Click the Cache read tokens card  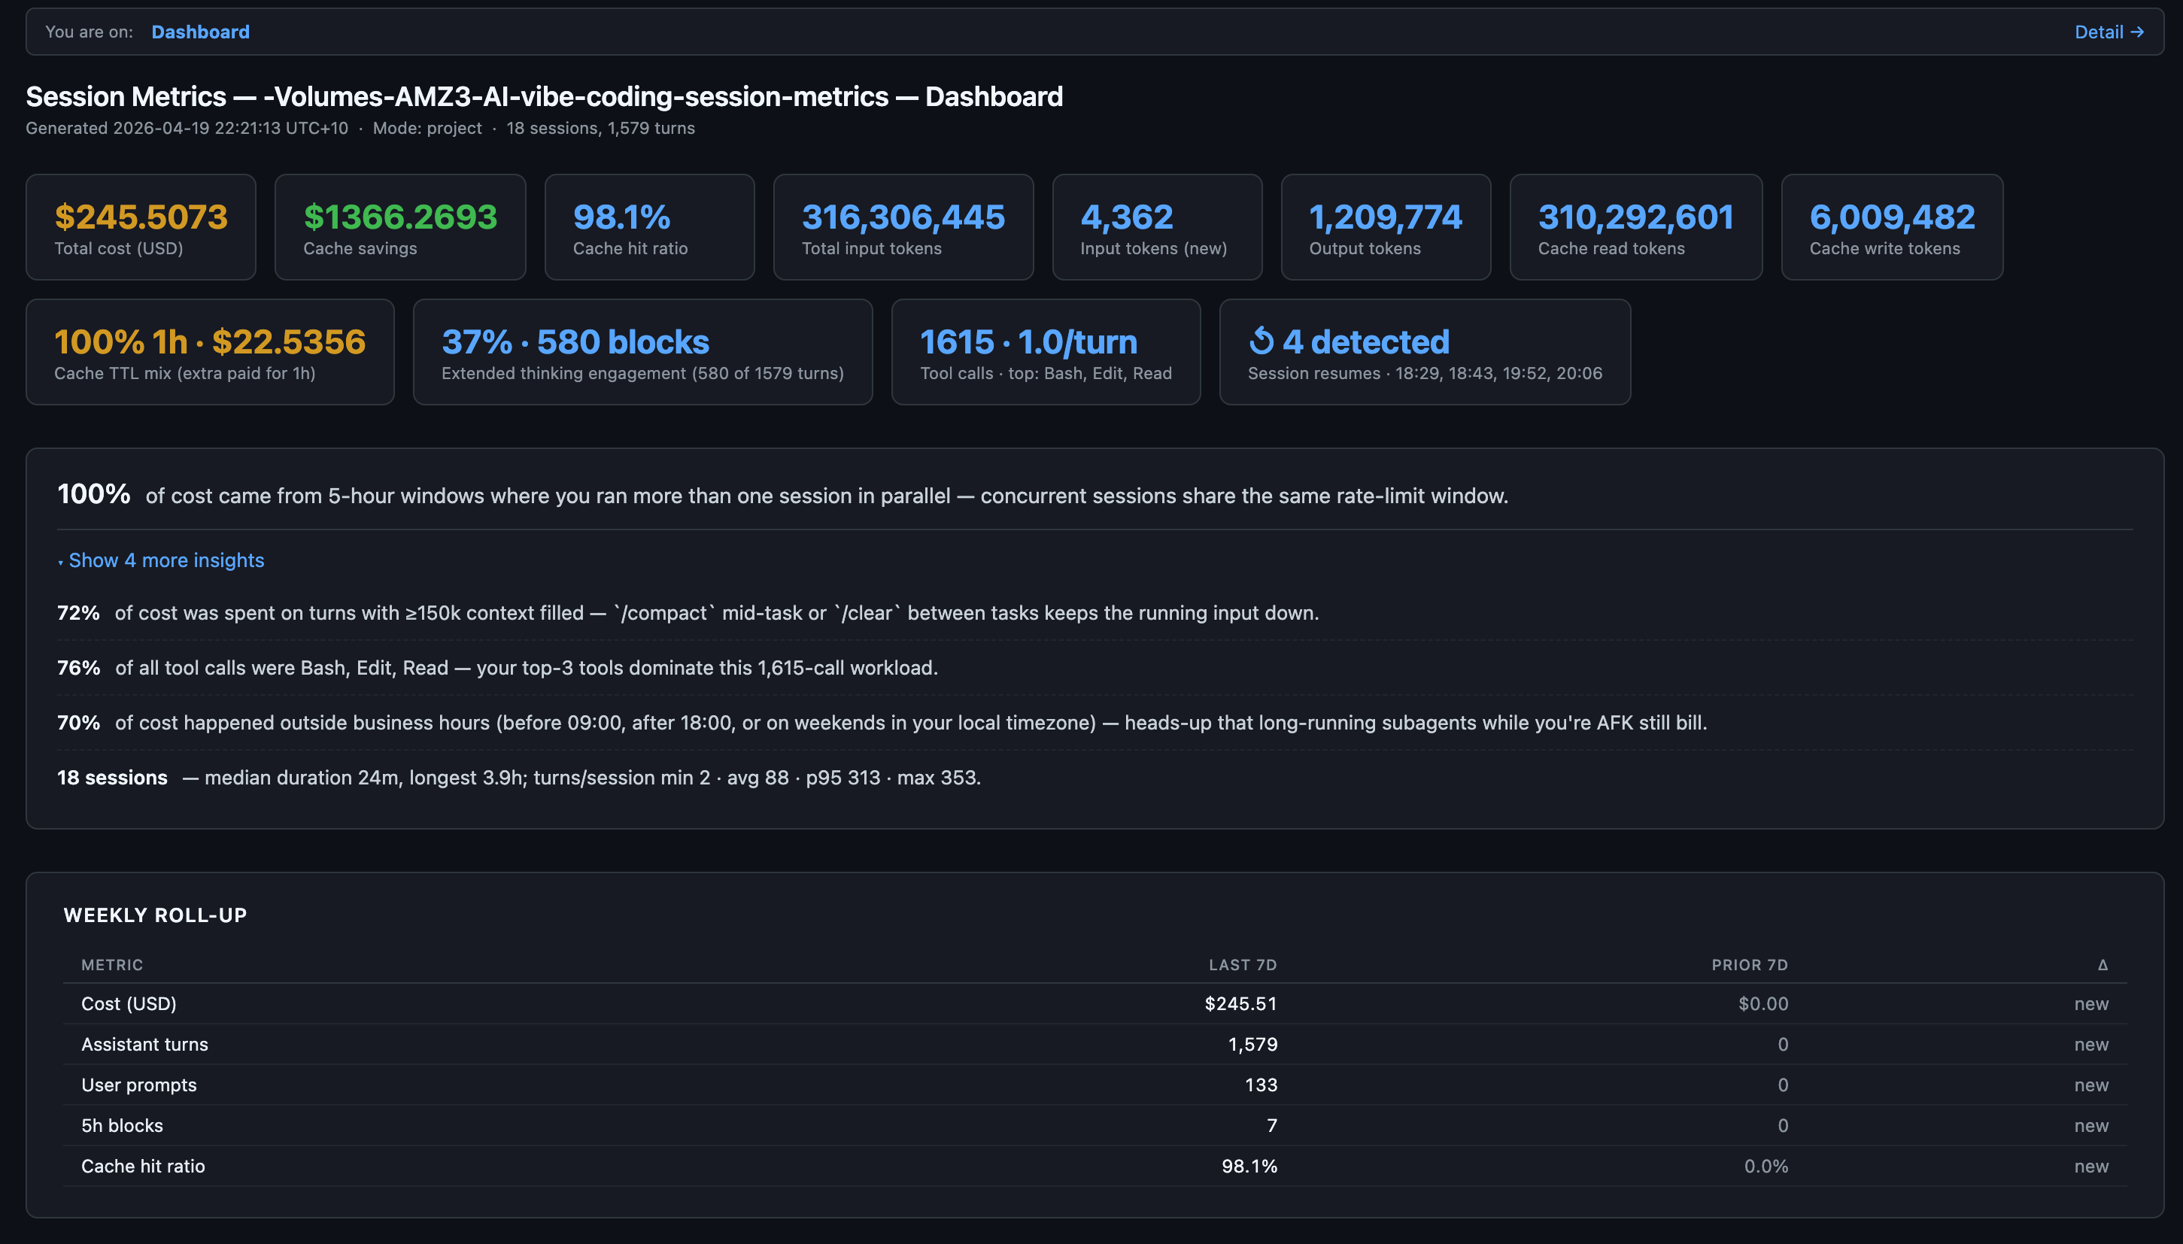click(x=1635, y=227)
